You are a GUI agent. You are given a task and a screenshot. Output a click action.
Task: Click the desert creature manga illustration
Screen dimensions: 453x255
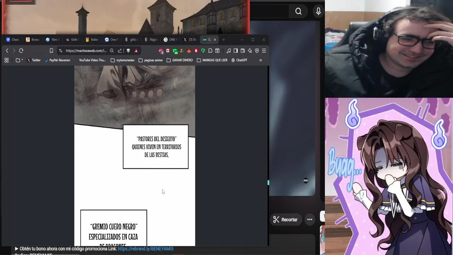coord(134,96)
